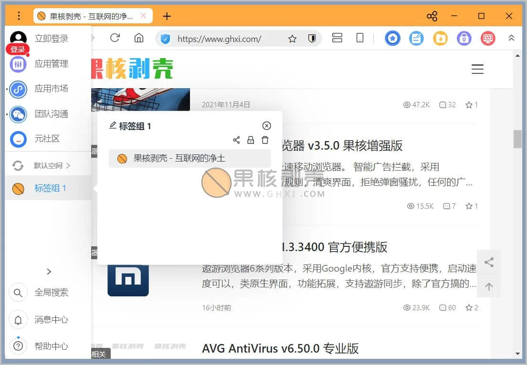
Task: Click the 15.5K views counter
Action: coord(420,206)
